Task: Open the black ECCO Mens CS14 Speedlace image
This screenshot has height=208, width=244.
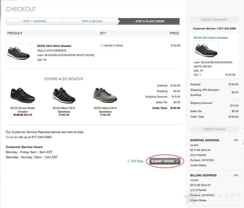Action: pyautogui.click(x=64, y=95)
